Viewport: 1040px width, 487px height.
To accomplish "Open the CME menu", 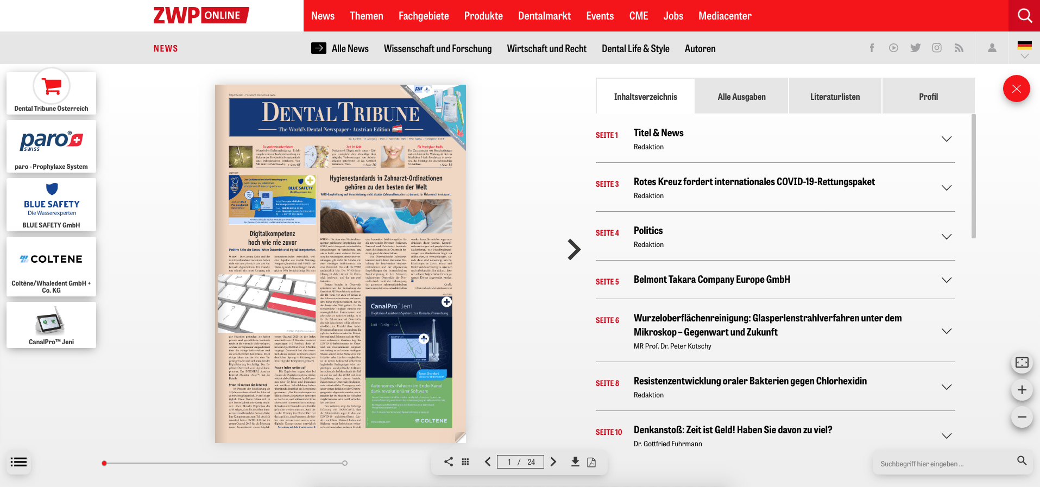I will click(x=639, y=16).
